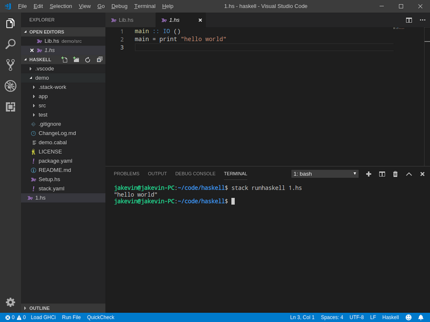
Task: Switch to the OUTPUT panel tab
Action: [157, 174]
